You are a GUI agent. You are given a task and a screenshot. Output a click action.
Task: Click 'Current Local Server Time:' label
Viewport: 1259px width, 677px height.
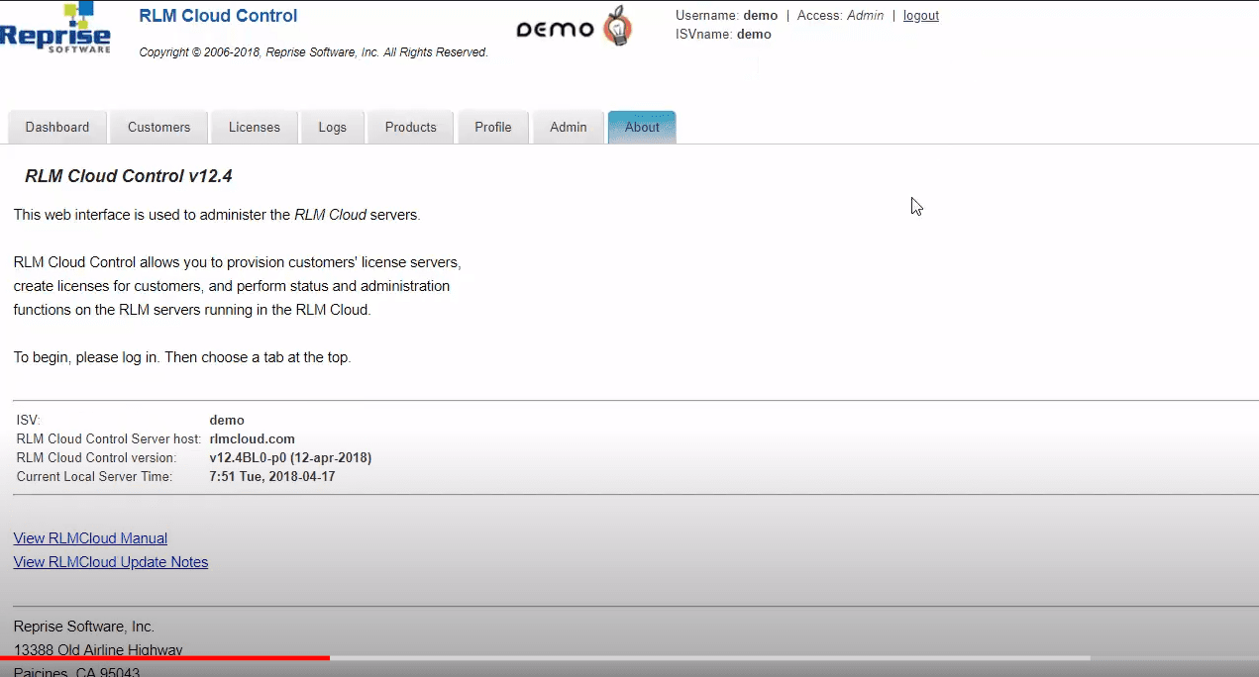tap(94, 476)
